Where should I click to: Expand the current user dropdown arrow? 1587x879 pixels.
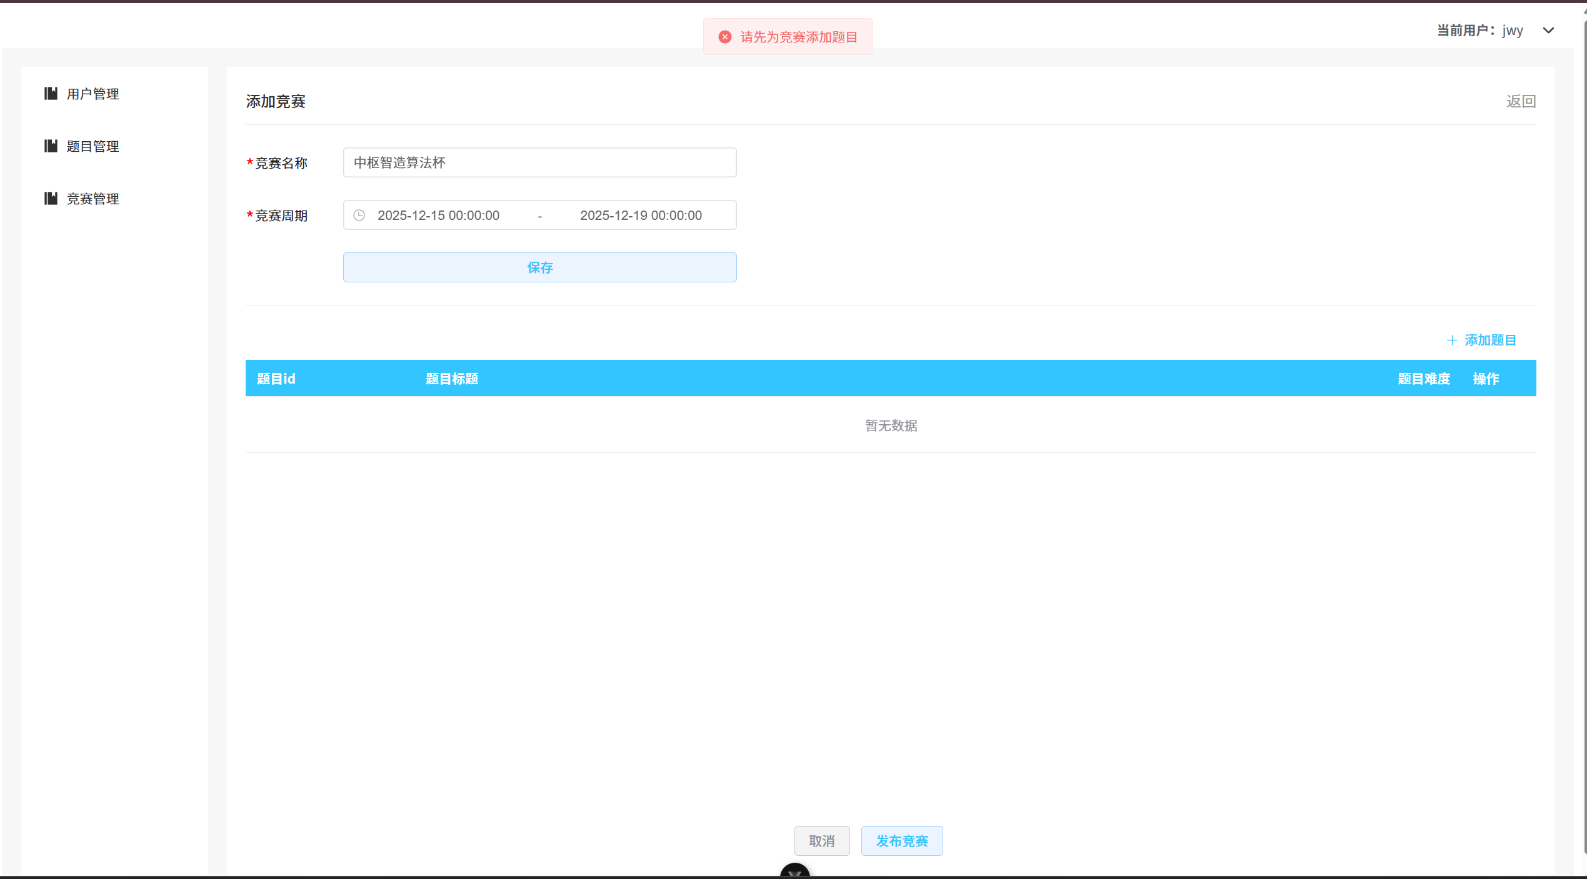(x=1549, y=30)
